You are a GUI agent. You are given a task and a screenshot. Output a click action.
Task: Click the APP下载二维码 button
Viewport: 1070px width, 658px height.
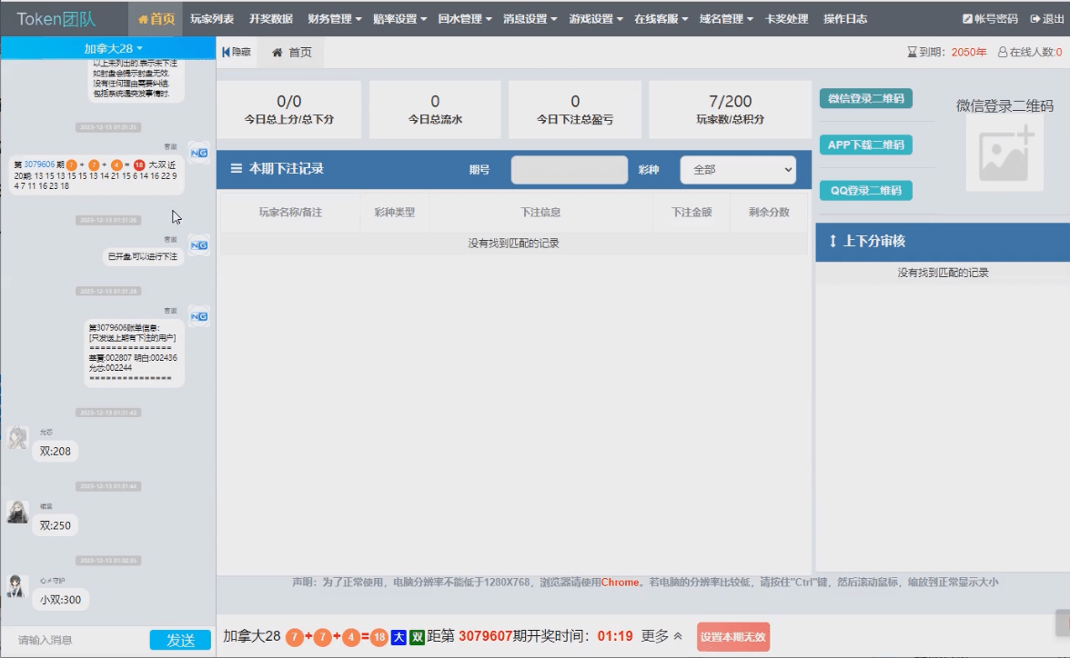pyautogui.click(x=865, y=145)
